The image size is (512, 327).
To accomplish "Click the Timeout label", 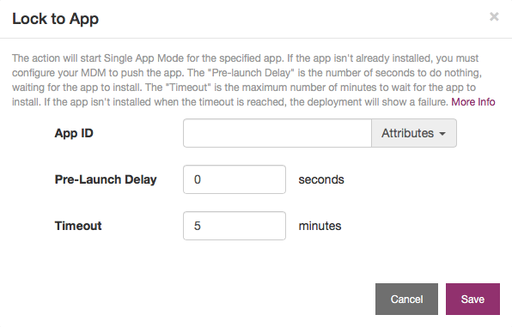I will point(78,226).
